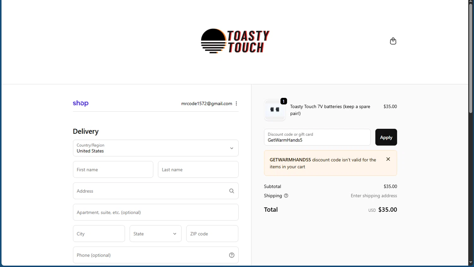Viewport: 474px width, 267px height.
Task: Focus the Last name field
Action: pyautogui.click(x=198, y=169)
